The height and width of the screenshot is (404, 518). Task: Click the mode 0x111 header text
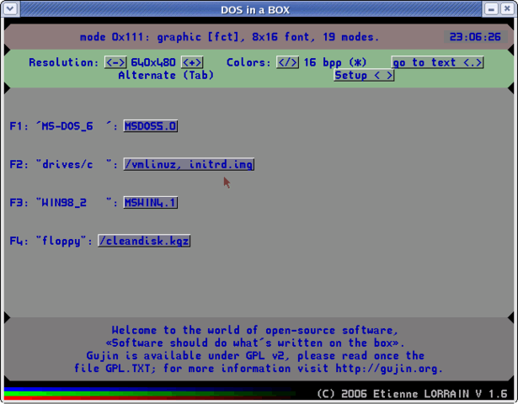click(230, 37)
